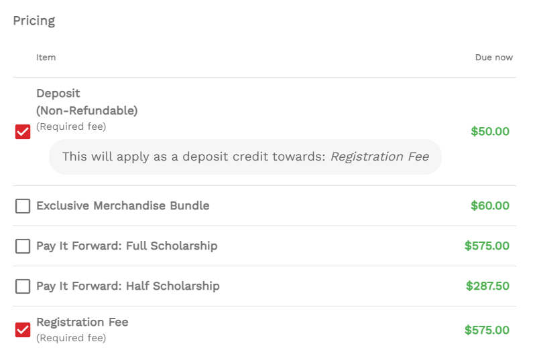Uncheck the Deposit (Non-Refundable) checkbox
This screenshot has width=535, height=362.
click(23, 132)
